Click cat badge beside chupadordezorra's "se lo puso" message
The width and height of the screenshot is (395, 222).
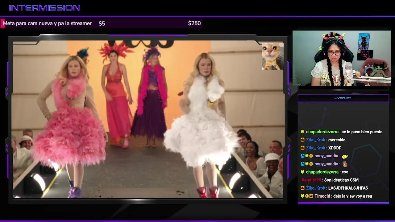point(303,132)
